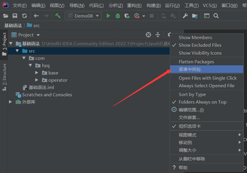The height and width of the screenshot is (173, 247).
Task: Open the profiler dropdown arrow in toolbar
Action: point(144,16)
